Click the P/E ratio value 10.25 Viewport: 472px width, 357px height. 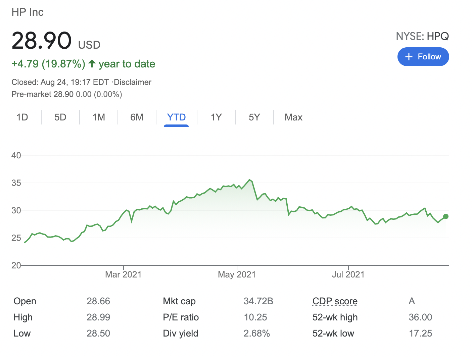point(255,317)
